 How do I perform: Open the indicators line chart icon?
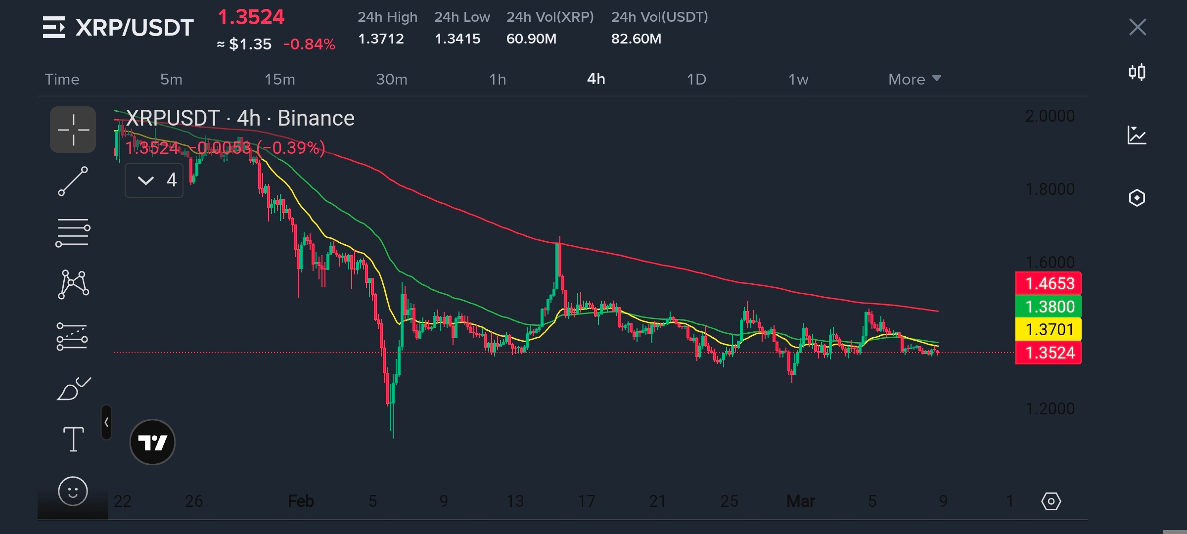pos(1137,135)
